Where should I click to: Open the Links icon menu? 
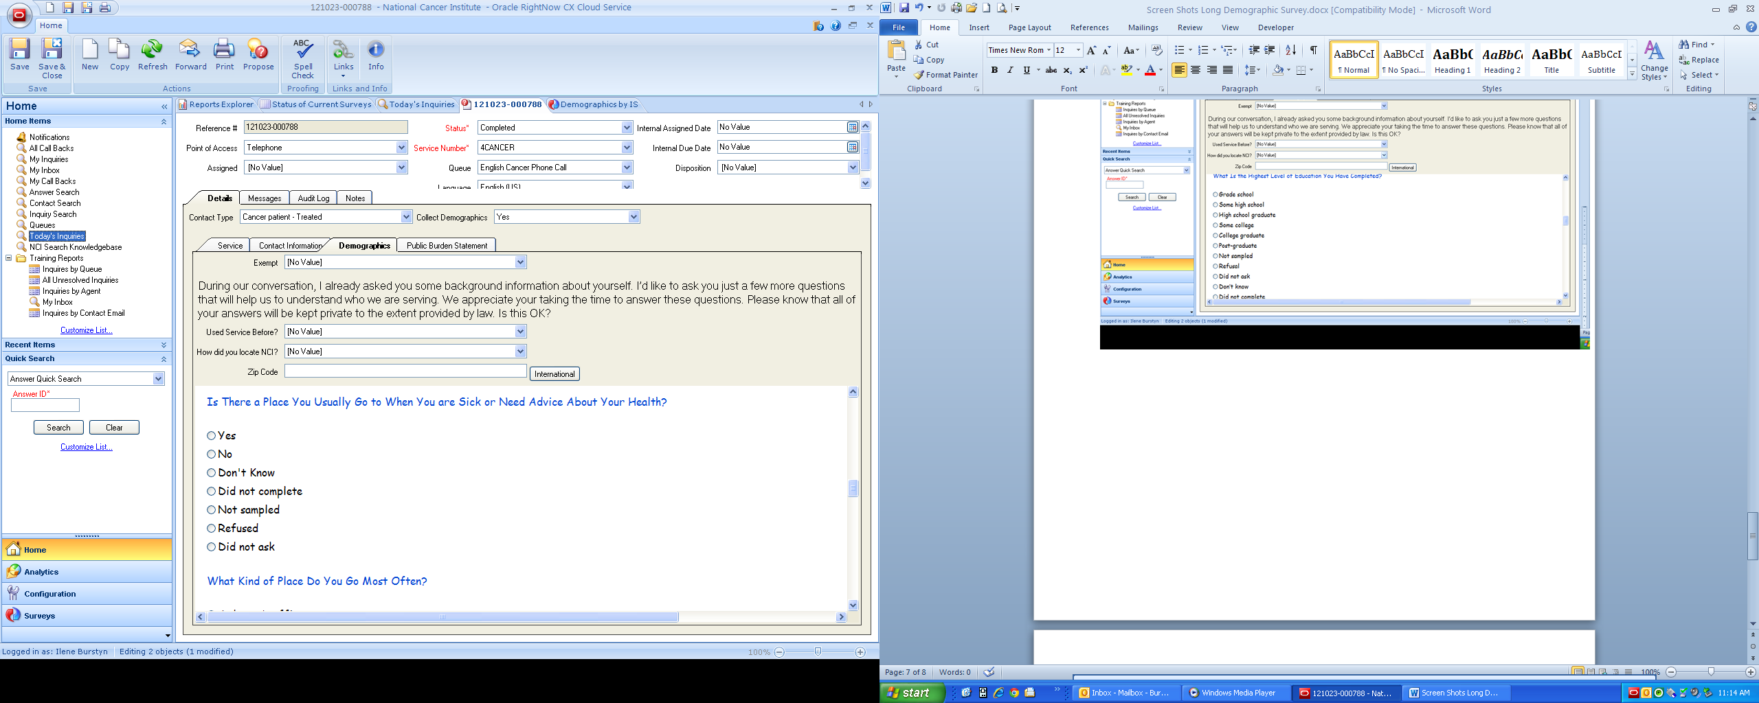pyautogui.click(x=344, y=58)
